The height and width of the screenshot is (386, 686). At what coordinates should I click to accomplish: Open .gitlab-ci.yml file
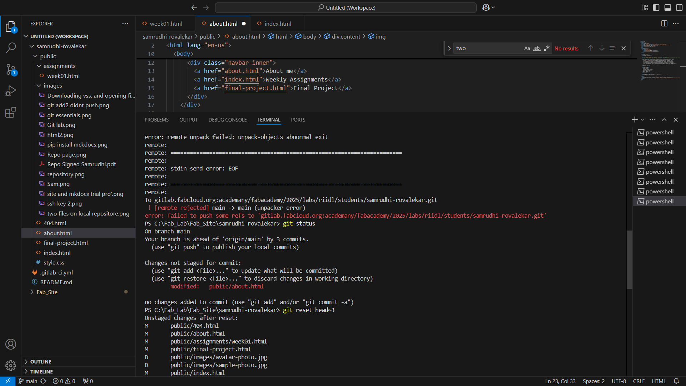78,272
